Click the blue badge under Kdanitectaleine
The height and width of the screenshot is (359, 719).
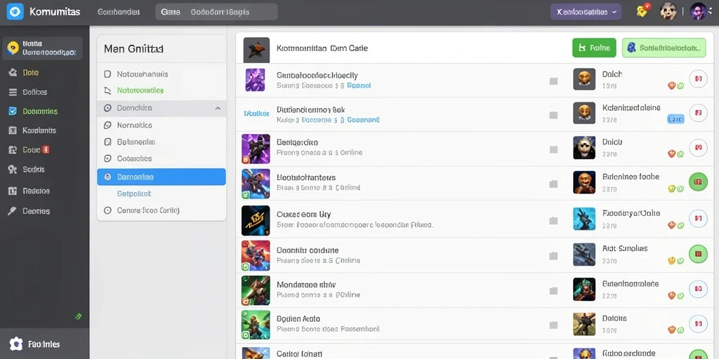click(x=675, y=119)
